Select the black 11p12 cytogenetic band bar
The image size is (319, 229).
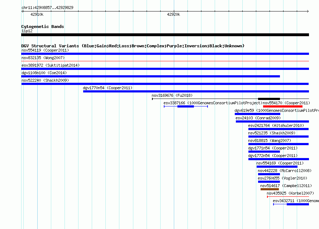click(165, 35)
